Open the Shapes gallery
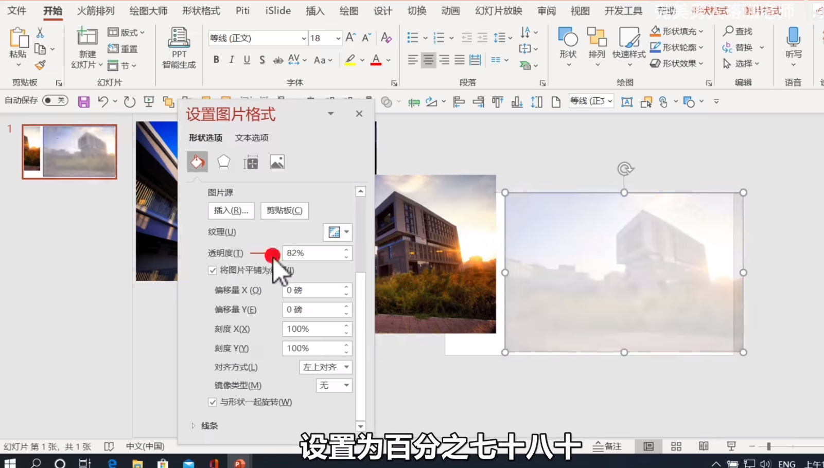Image resolution: width=824 pixels, height=468 pixels. click(x=568, y=47)
